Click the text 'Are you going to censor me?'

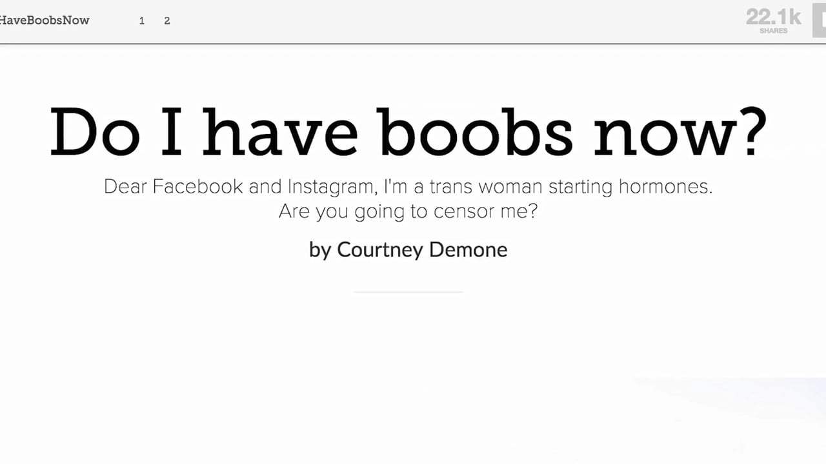point(408,211)
